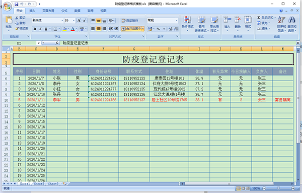Increase decimal places button

coord(170,29)
